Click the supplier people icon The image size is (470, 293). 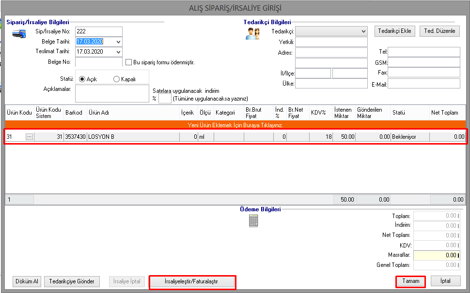pyautogui.click(x=252, y=34)
